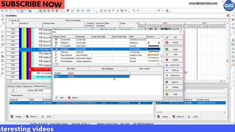Click the bars list scroll-down arrow
Viewport: 235px width, 132px height.
point(162,61)
